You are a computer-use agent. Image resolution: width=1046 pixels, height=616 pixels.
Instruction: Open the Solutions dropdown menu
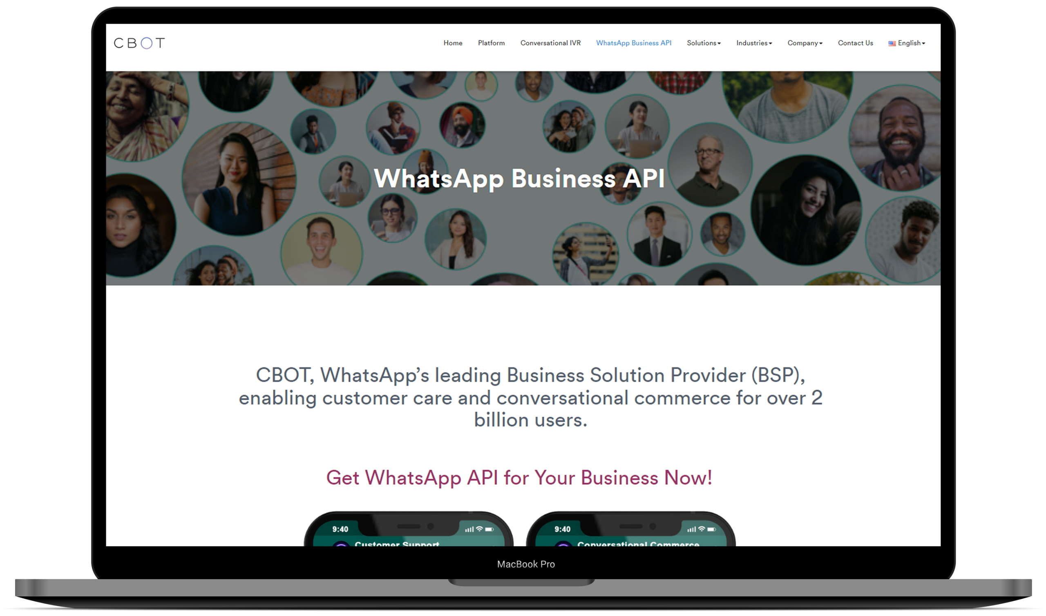(703, 42)
